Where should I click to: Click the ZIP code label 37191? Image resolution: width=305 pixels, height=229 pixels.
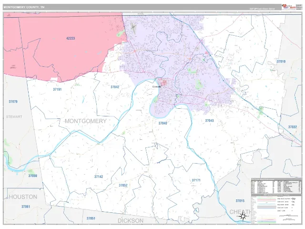(x=57, y=89)
